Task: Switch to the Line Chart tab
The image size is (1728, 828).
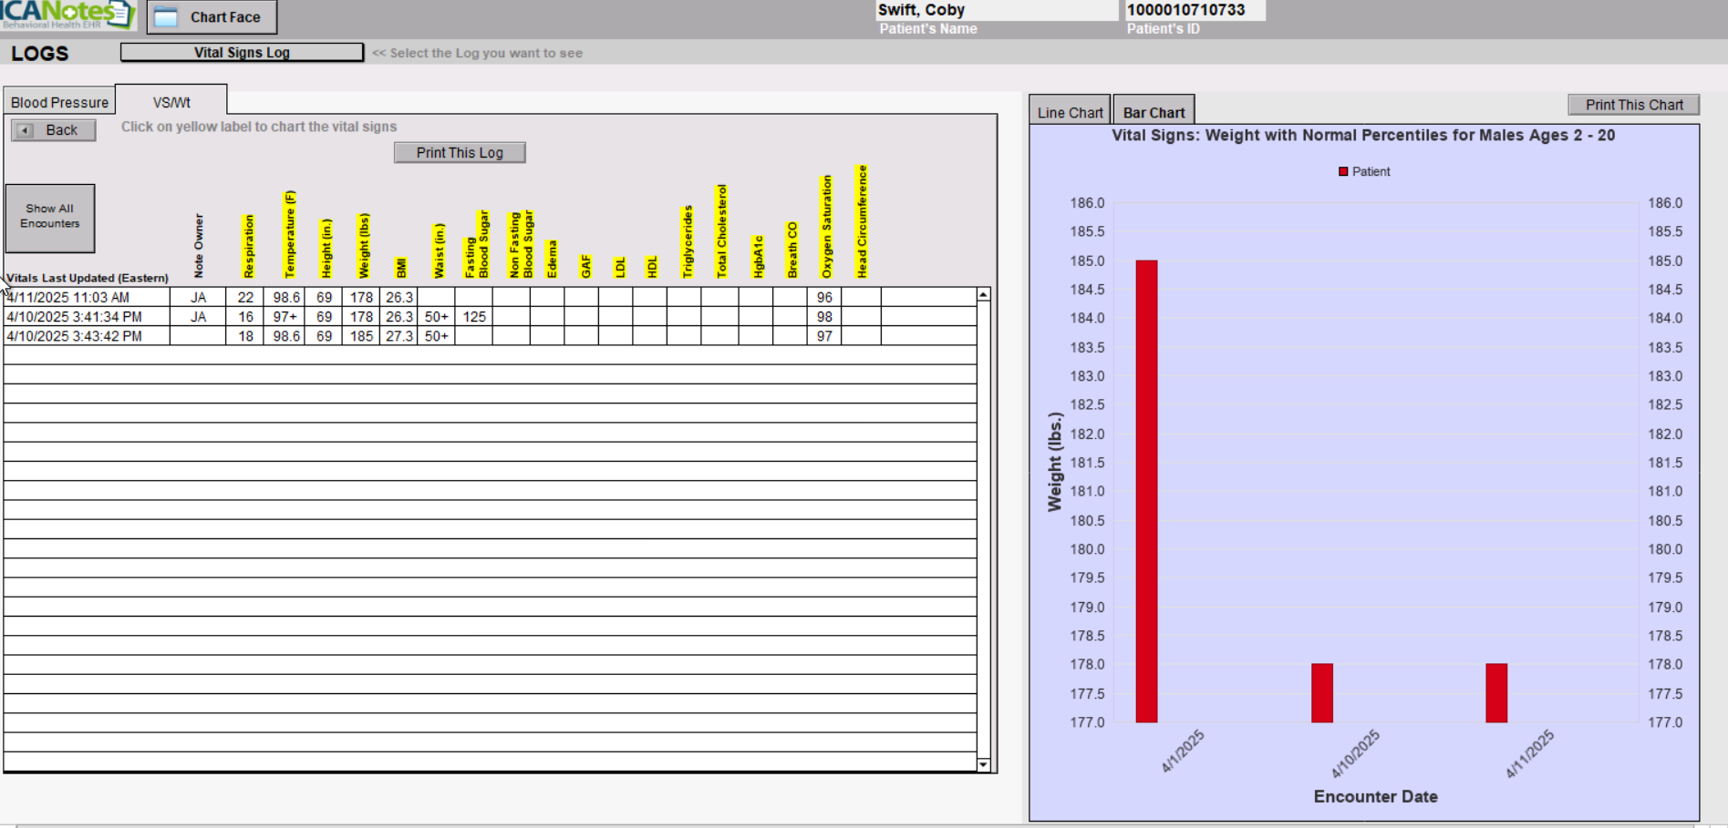Action: coord(1070,112)
